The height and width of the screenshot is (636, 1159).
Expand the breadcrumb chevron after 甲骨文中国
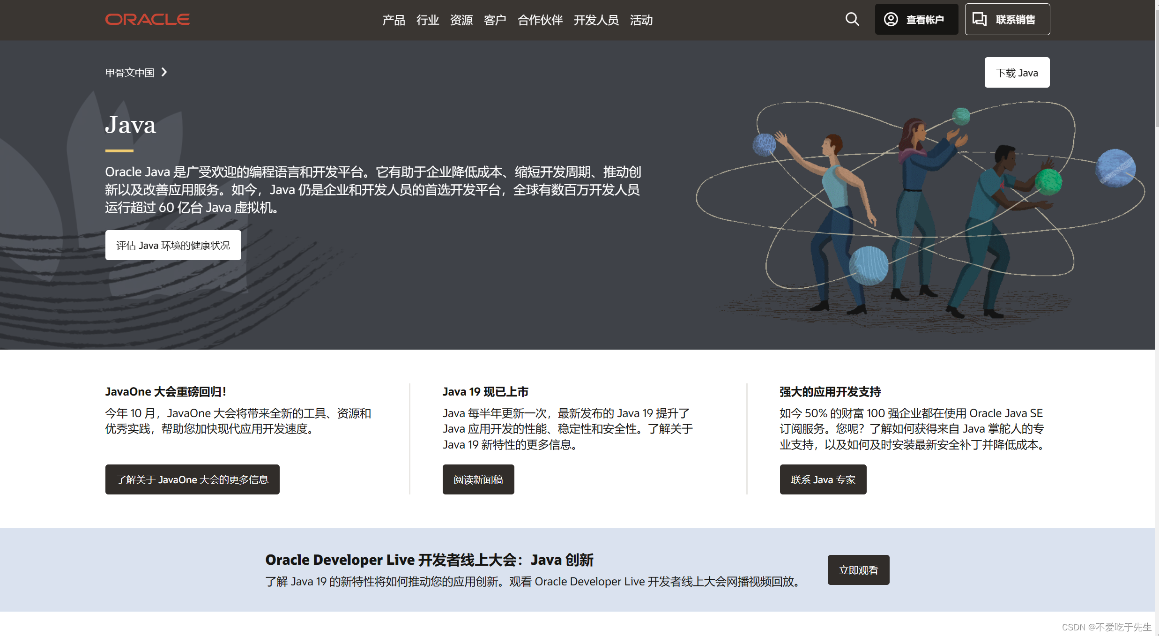tap(164, 72)
